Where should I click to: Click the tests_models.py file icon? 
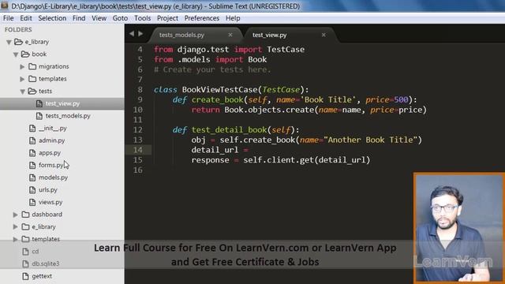(x=39, y=116)
